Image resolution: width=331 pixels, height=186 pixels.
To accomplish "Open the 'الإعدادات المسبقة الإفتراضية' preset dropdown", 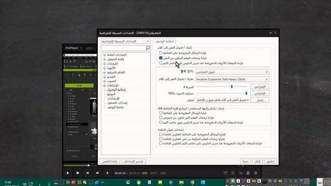I will [126, 41].
